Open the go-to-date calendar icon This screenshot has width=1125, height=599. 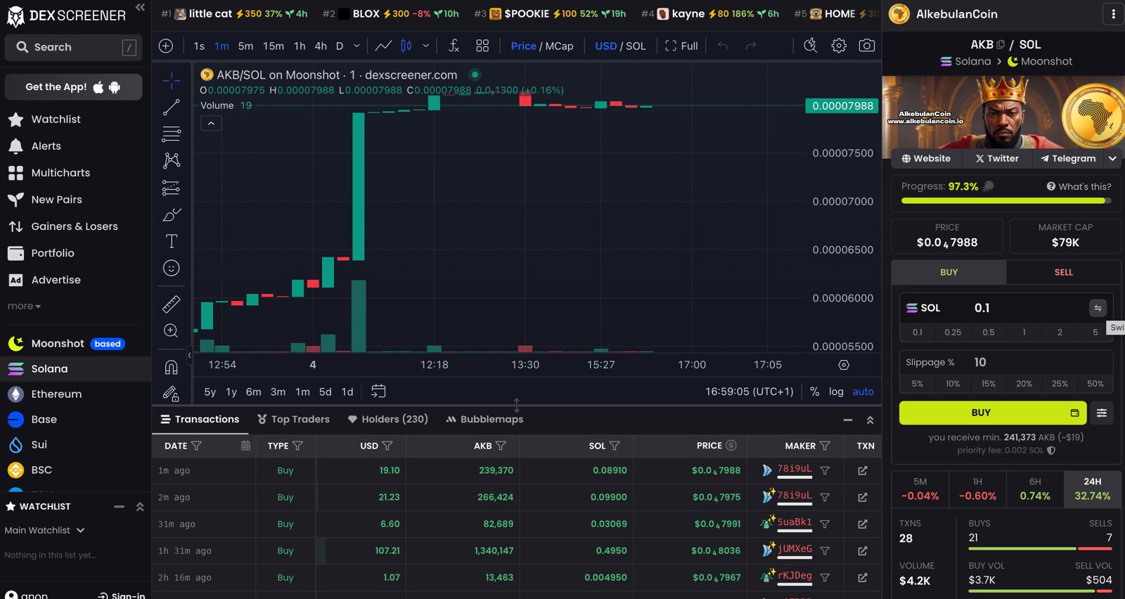[x=378, y=391]
